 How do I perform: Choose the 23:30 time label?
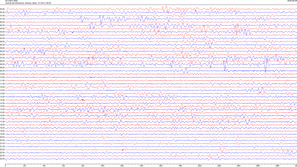click(x=2, y=159)
